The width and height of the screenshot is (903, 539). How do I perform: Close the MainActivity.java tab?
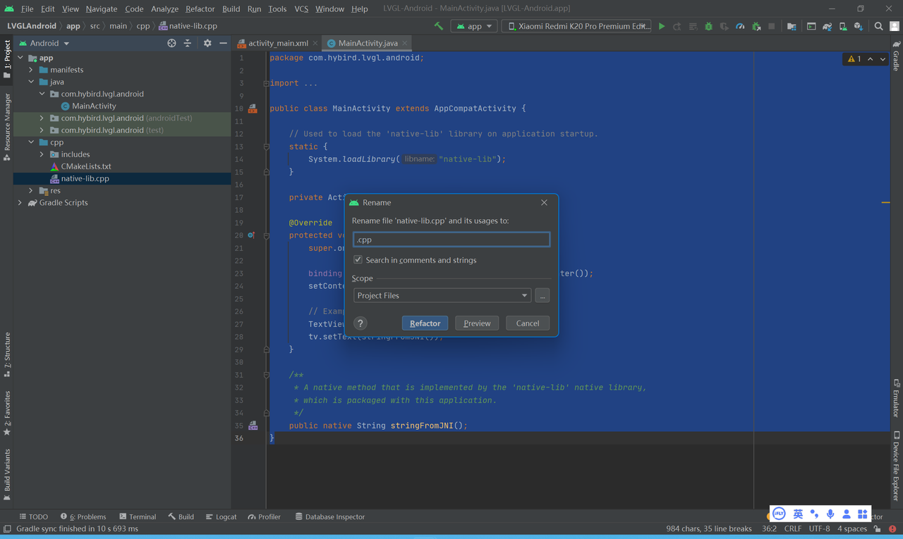point(405,43)
